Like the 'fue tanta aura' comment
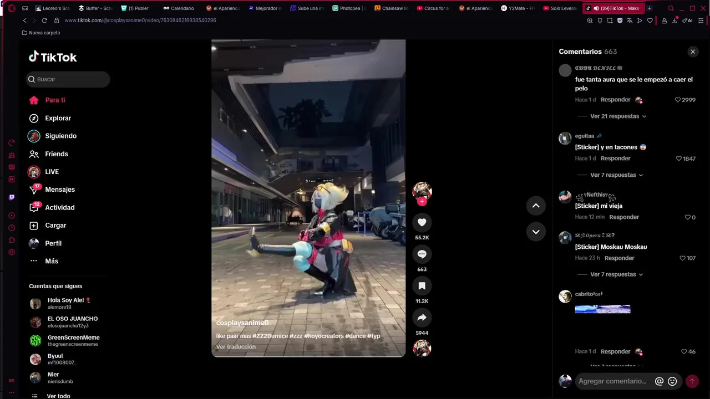The image size is (710, 399). pyautogui.click(x=678, y=100)
